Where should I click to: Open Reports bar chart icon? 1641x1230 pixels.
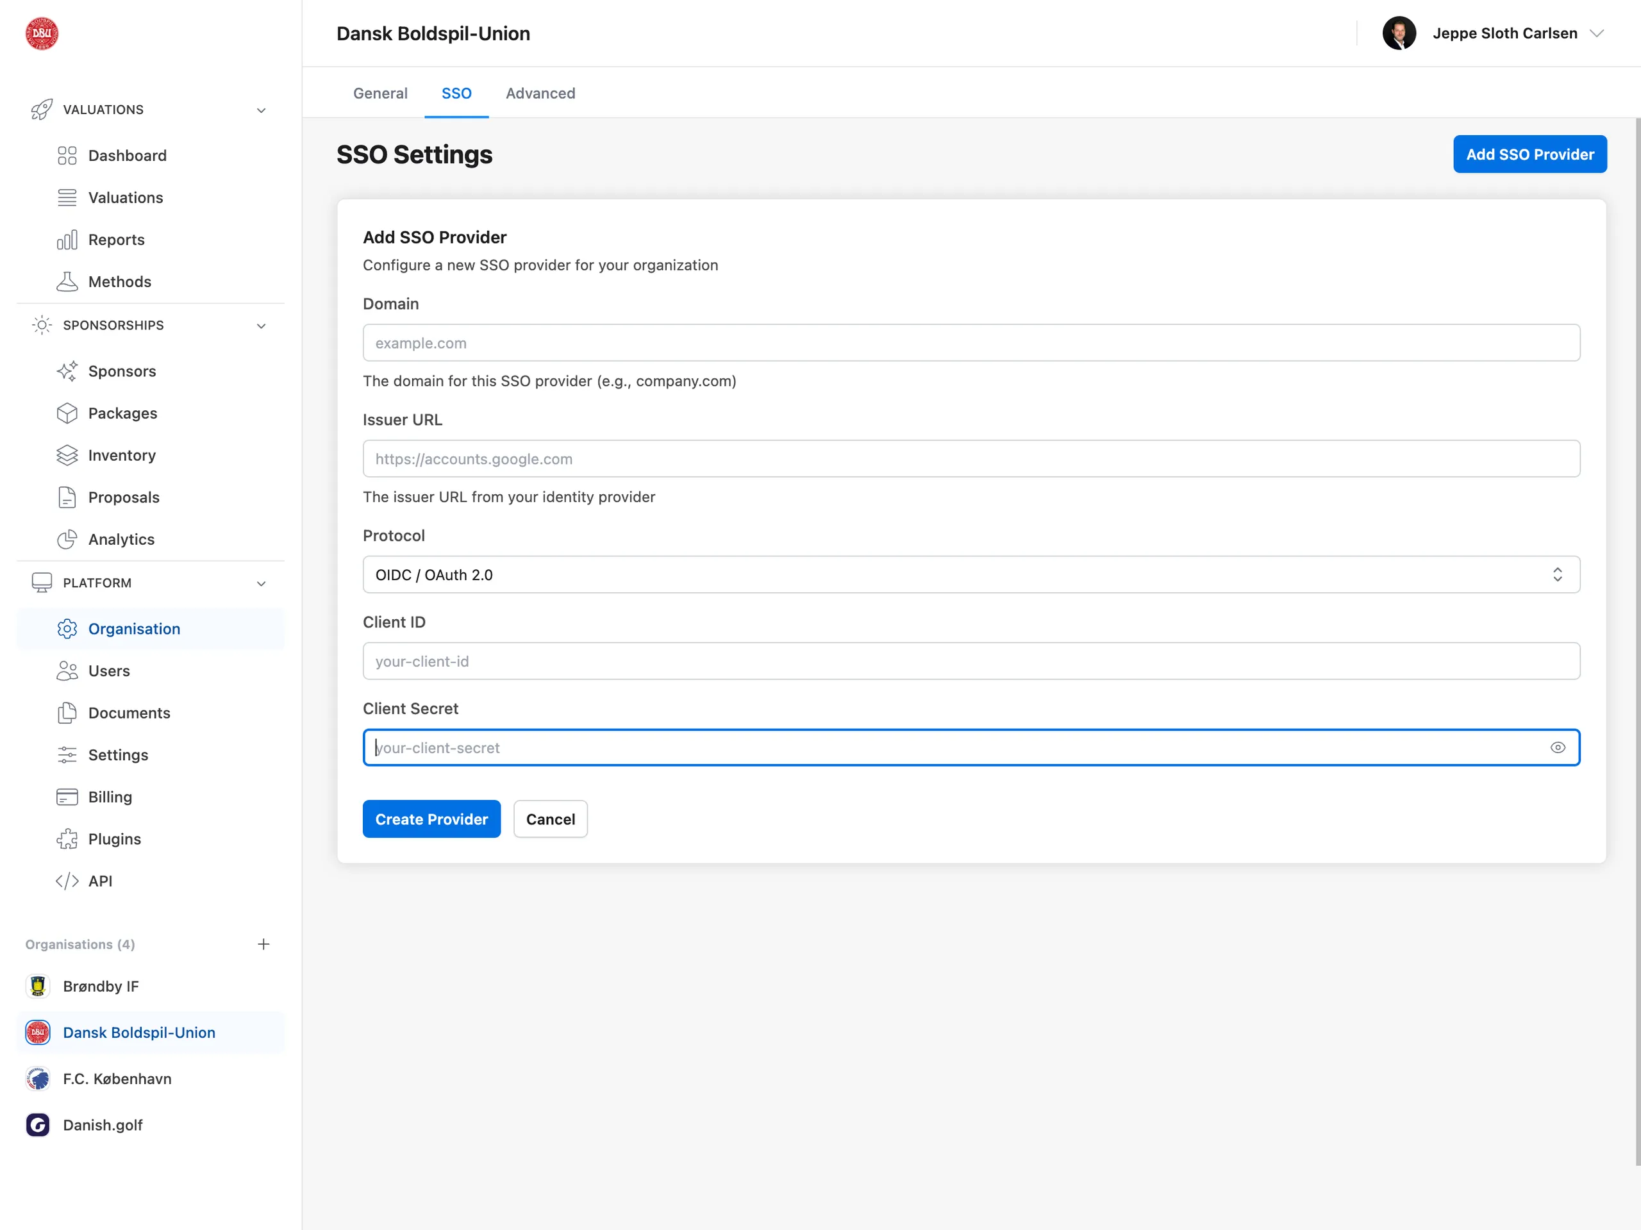coord(67,240)
